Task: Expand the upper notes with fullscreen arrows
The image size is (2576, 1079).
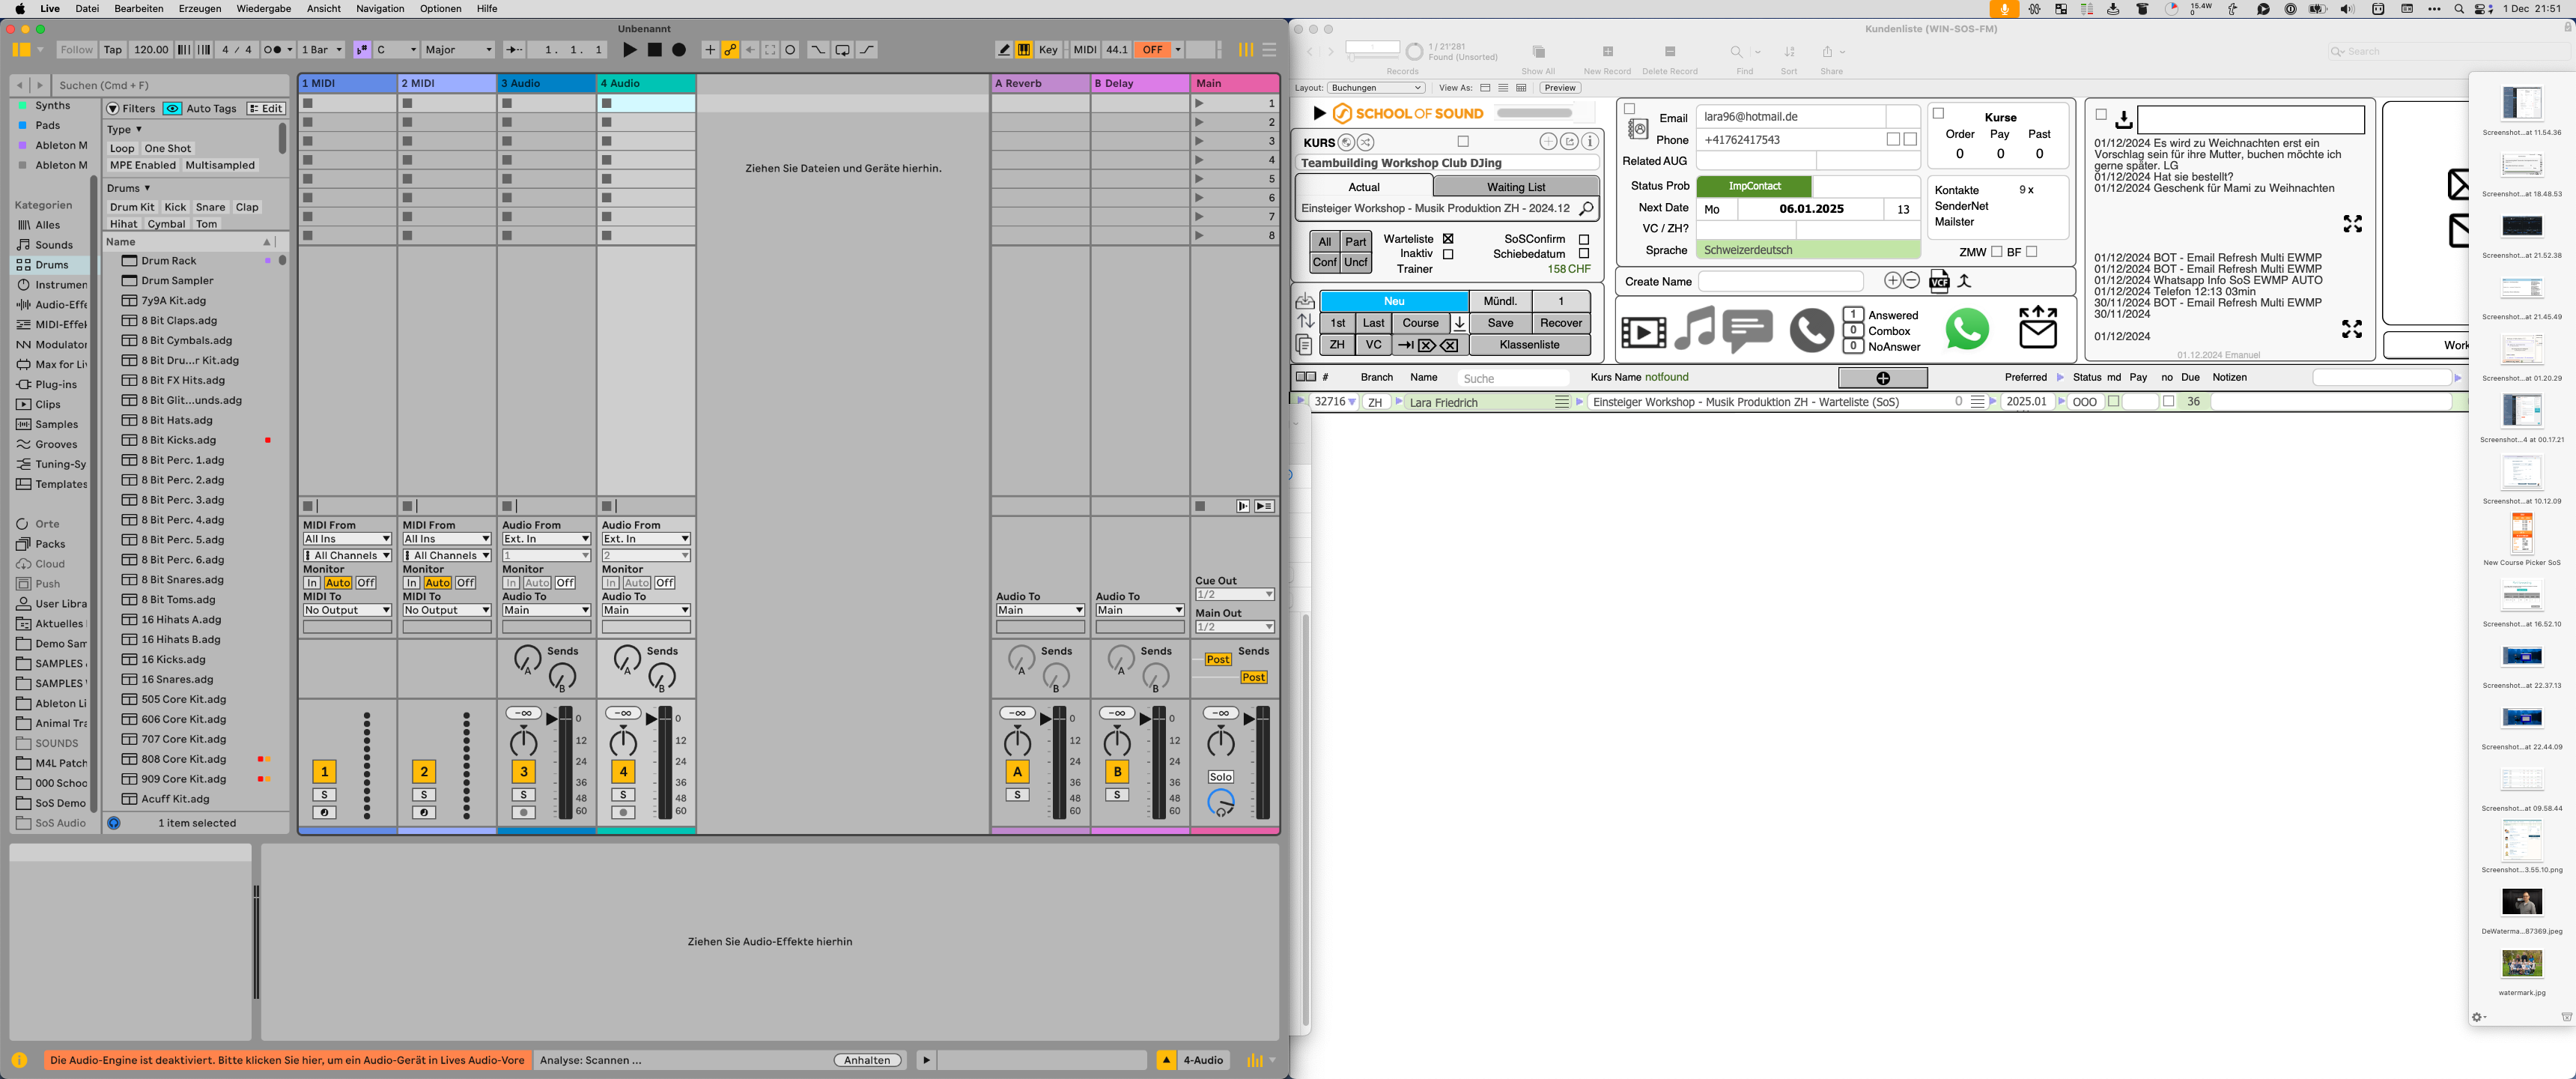Action: coord(2353,224)
